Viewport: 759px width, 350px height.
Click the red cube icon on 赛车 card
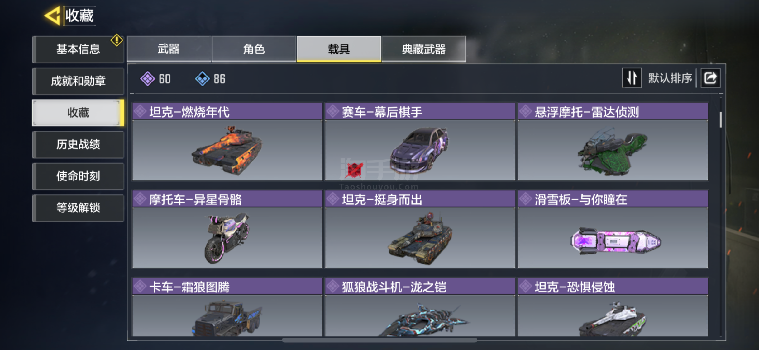[354, 170]
